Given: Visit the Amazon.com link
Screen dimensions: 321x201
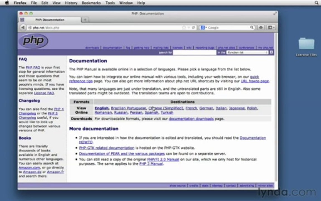Looking at the screenshot, I should pos(29,167).
